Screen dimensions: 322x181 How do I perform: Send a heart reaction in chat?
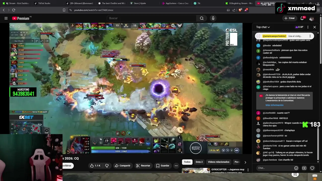pos(312,168)
